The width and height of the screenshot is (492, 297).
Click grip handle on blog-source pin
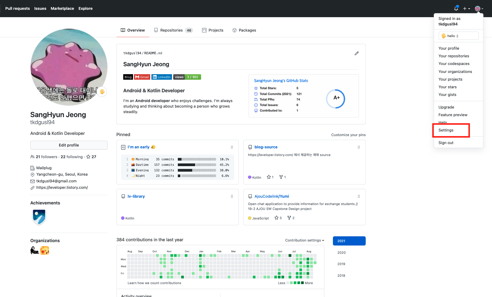pyautogui.click(x=359, y=147)
